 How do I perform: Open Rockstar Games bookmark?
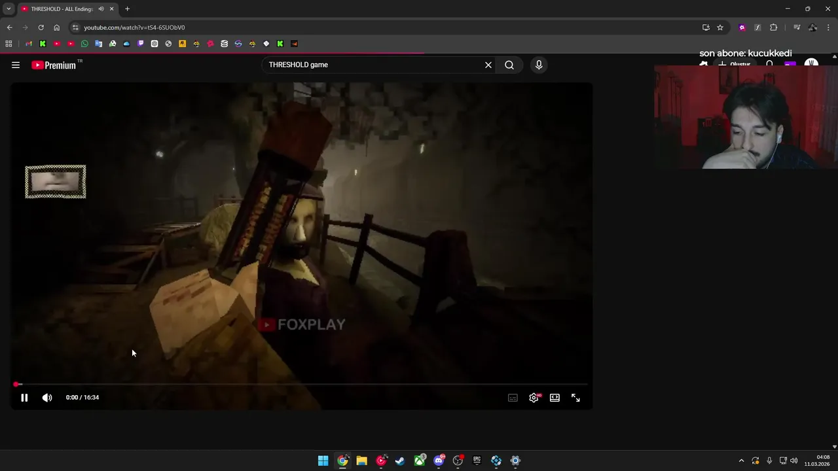click(x=182, y=44)
